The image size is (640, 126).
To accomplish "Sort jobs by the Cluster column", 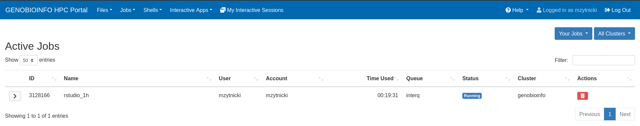I will pyautogui.click(x=543, y=79).
